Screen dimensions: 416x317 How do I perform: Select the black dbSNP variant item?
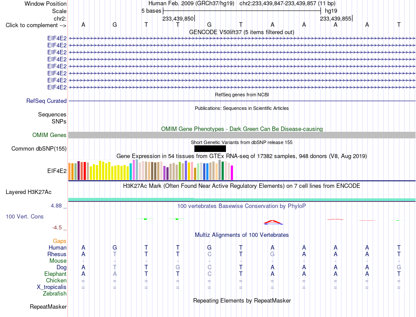click(210, 148)
